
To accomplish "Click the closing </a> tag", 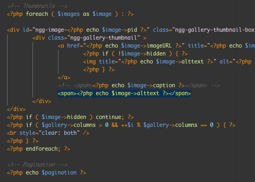I will (x=64, y=77).
